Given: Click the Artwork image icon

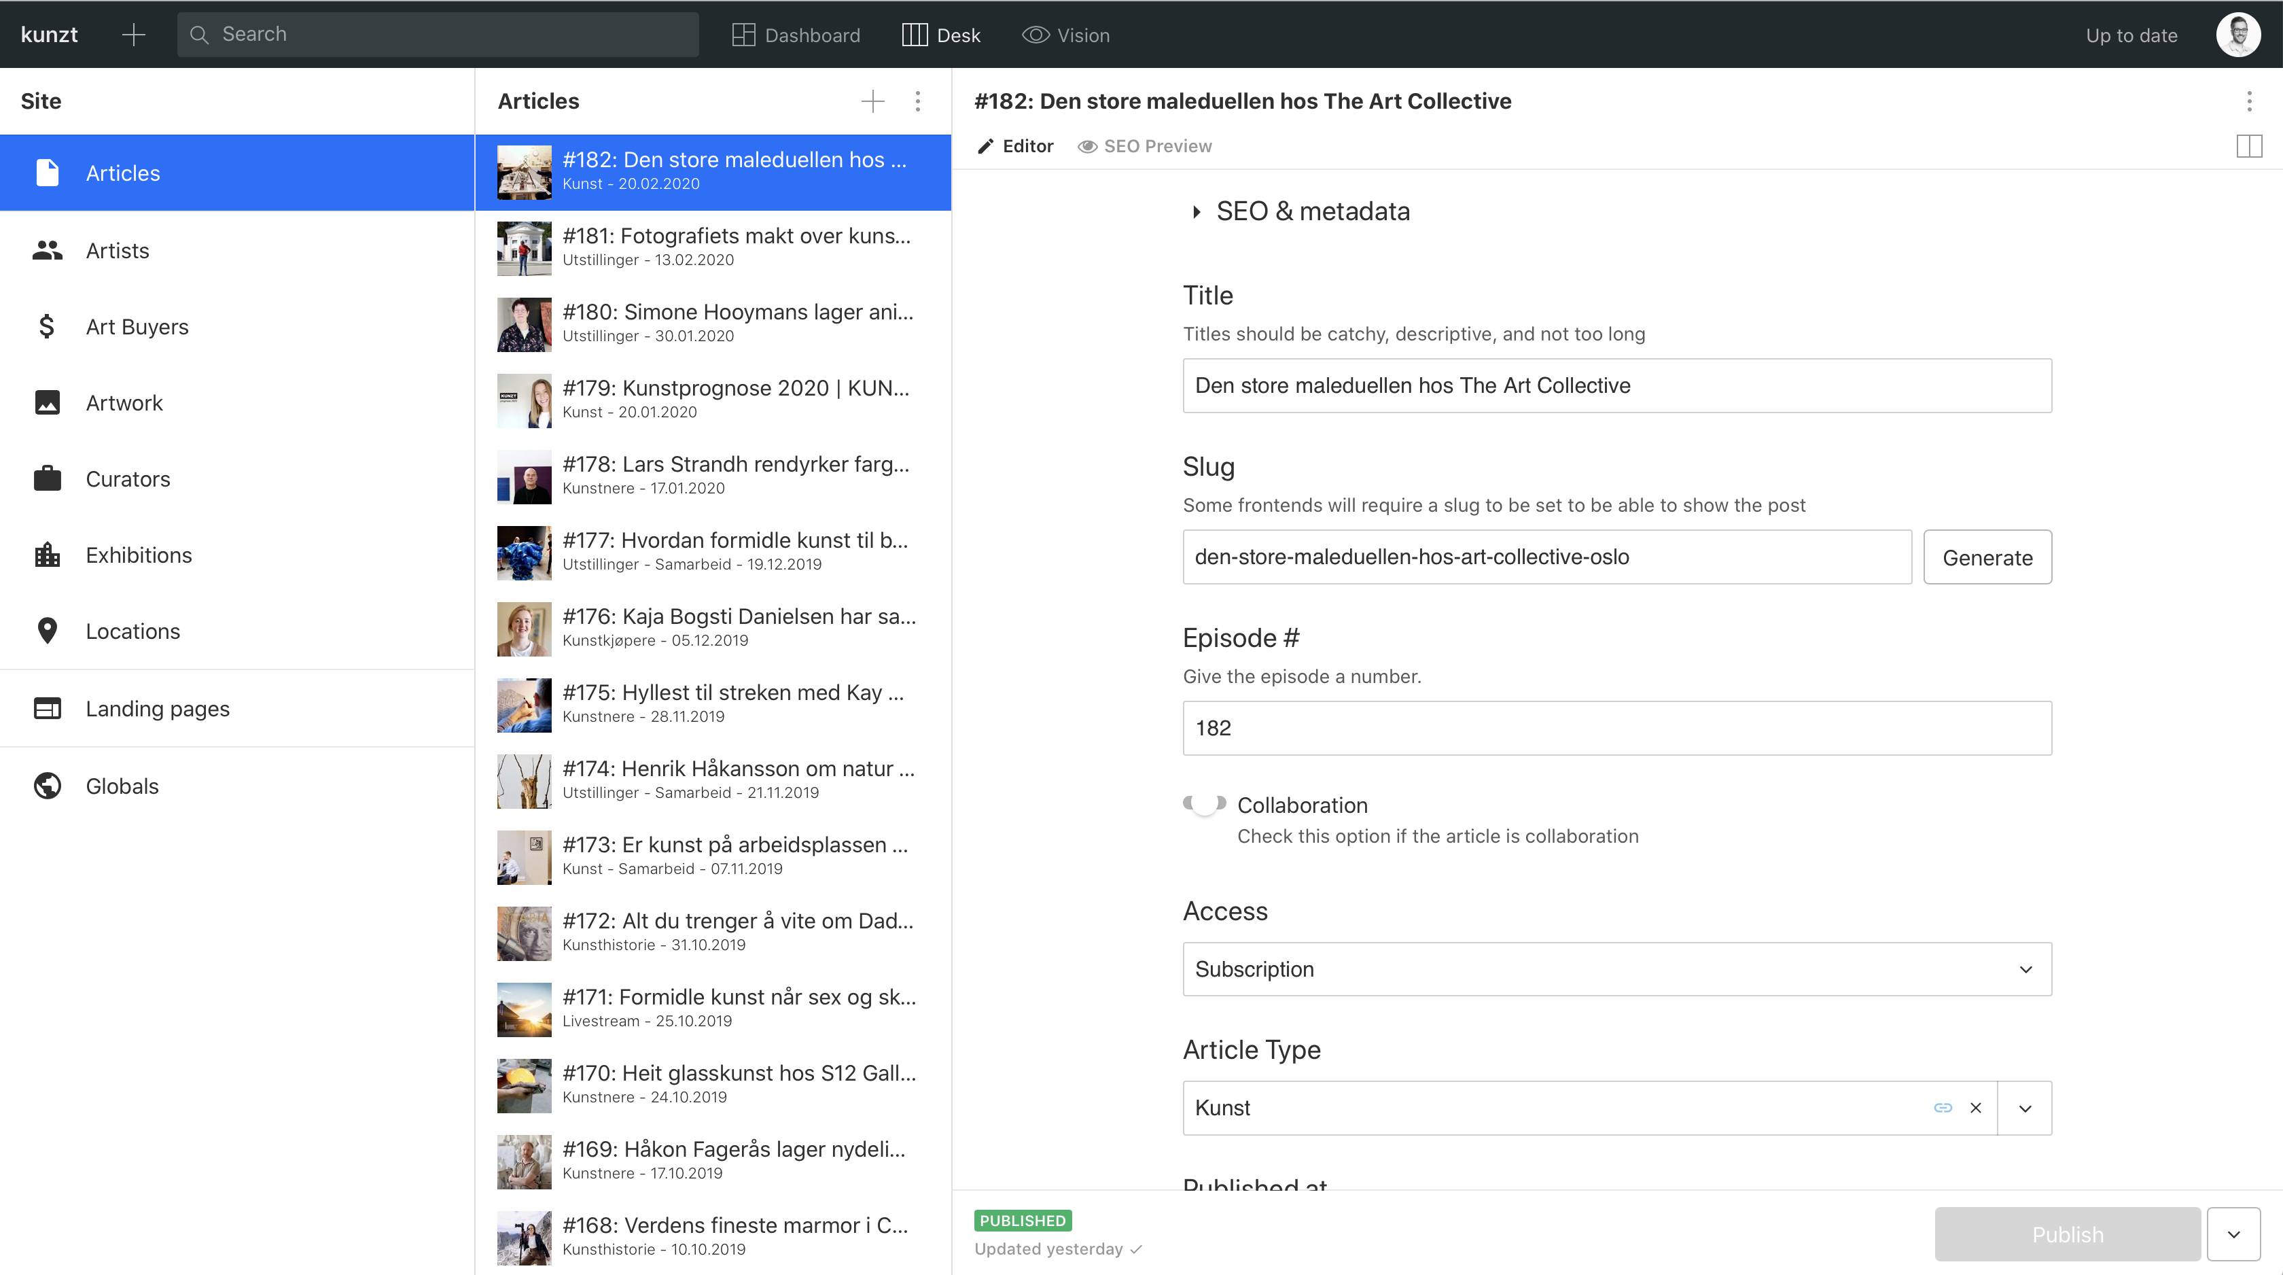Looking at the screenshot, I should point(47,402).
